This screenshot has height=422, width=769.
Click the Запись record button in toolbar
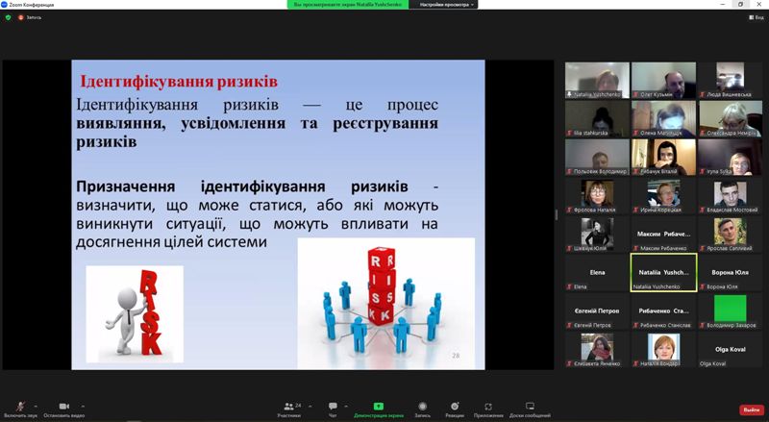tap(422, 410)
